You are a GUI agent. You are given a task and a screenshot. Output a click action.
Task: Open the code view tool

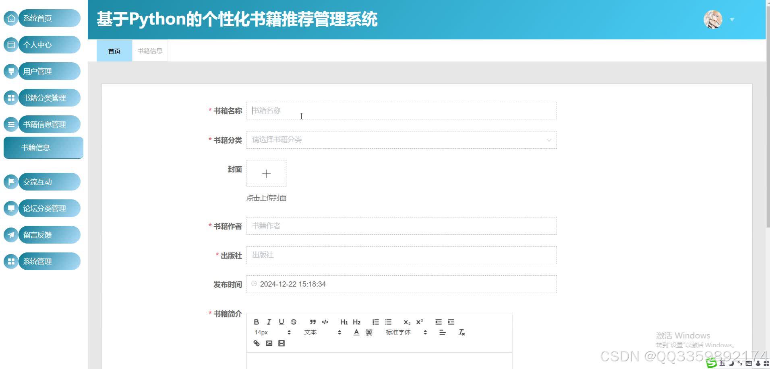[x=325, y=322]
